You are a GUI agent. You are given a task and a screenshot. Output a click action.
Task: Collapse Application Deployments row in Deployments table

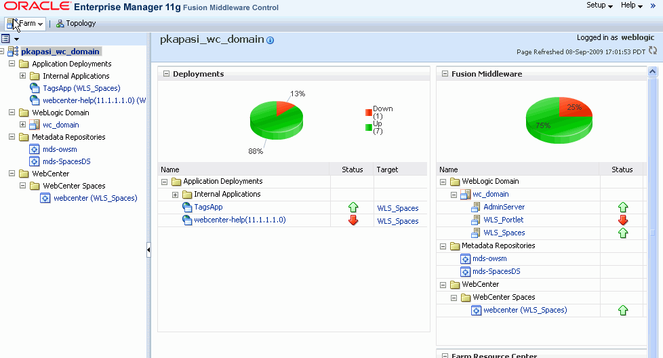tap(165, 182)
